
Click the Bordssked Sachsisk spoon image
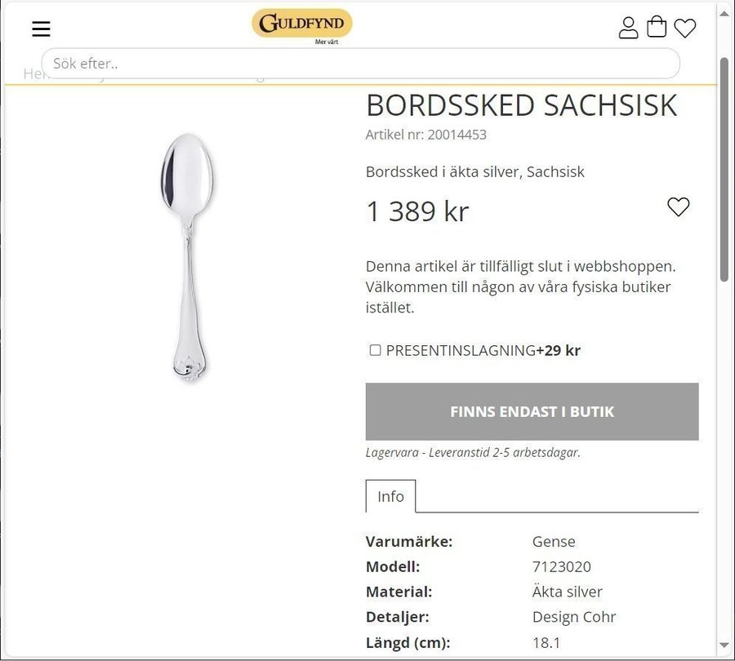coord(188,257)
